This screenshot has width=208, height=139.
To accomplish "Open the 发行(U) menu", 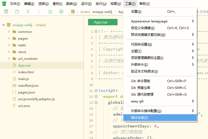I will [101, 4].
